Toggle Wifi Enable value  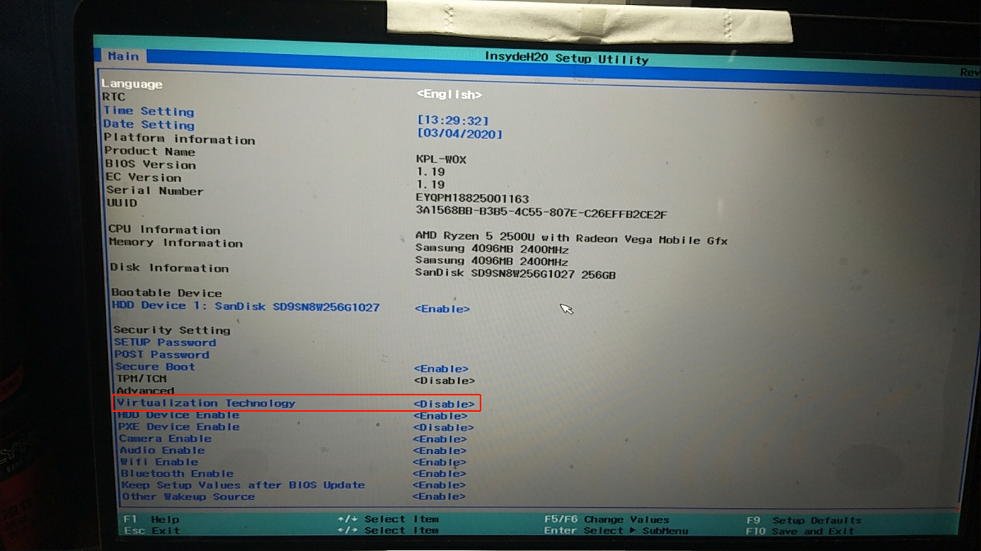click(x=439, y=462)
